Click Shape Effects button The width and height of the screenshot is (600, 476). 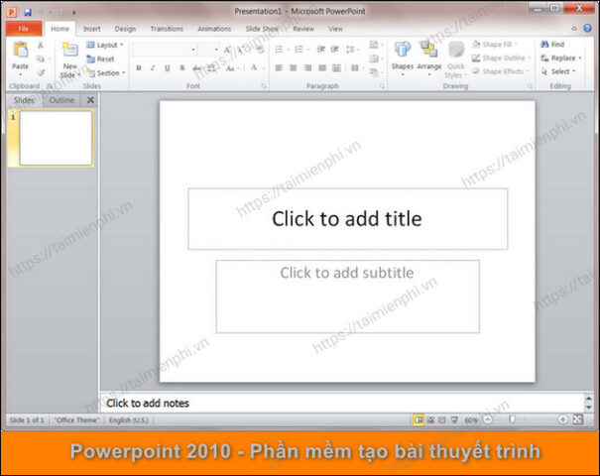pos(501,71)
